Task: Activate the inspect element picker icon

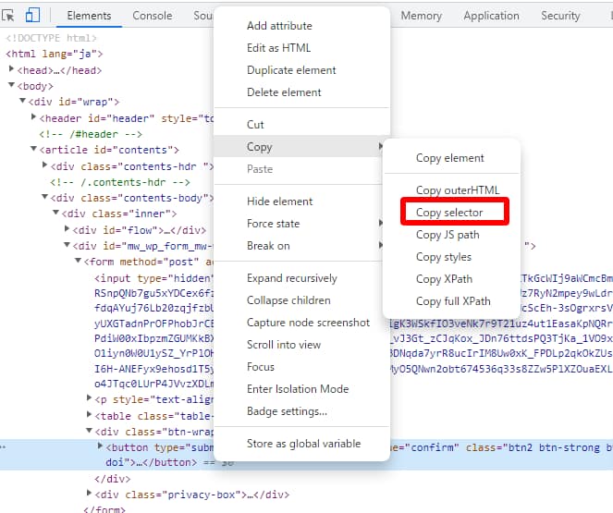Action: click(x=10, y=16)
